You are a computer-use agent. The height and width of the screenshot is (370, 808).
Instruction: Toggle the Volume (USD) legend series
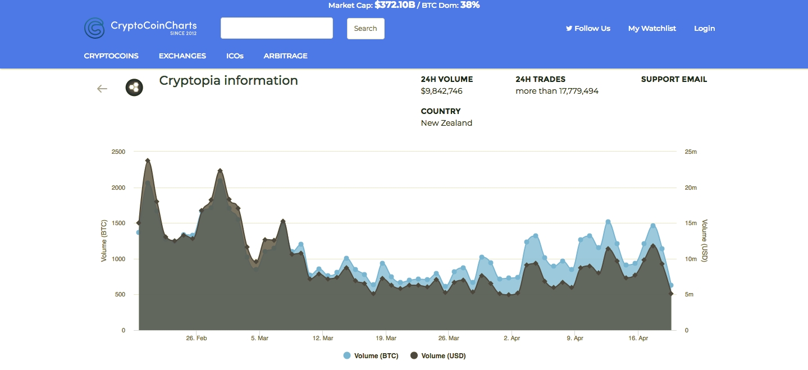[438, 355]
